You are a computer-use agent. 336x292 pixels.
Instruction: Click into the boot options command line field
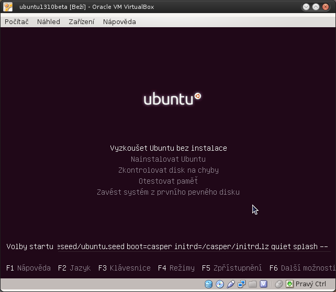coord(194,246)
